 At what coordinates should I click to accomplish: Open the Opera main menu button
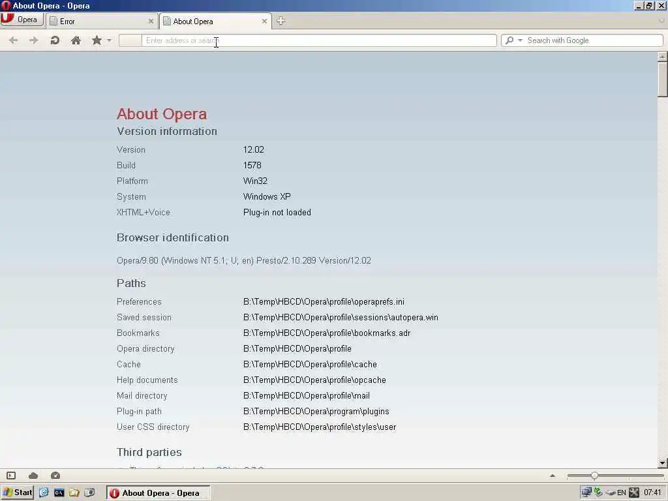[x=22, y=20]
